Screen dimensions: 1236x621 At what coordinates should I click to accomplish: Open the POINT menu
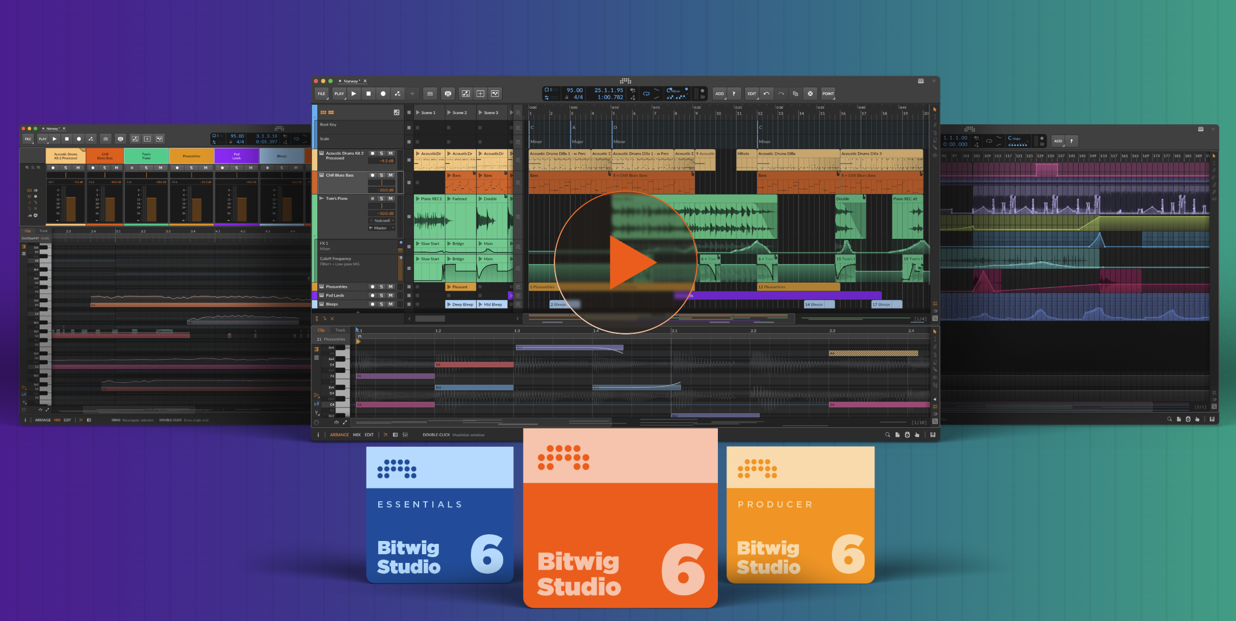click(828, 93)
